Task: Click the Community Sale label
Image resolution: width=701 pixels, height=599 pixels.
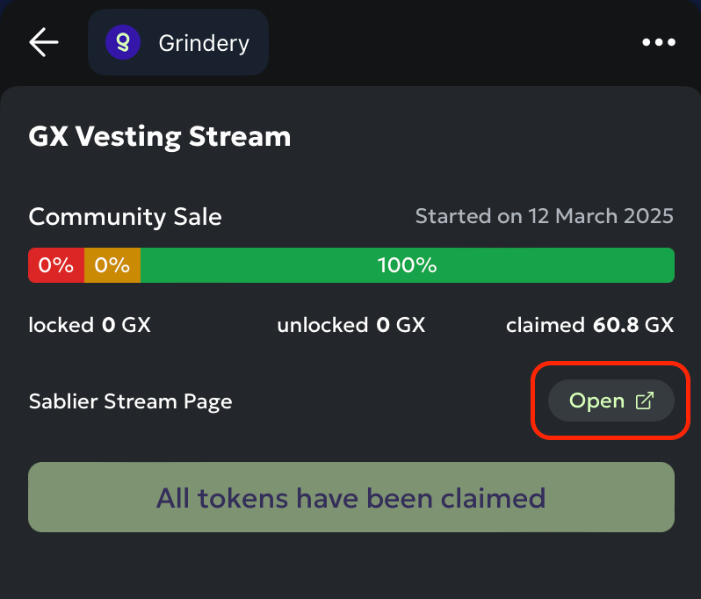Action: 126,216
